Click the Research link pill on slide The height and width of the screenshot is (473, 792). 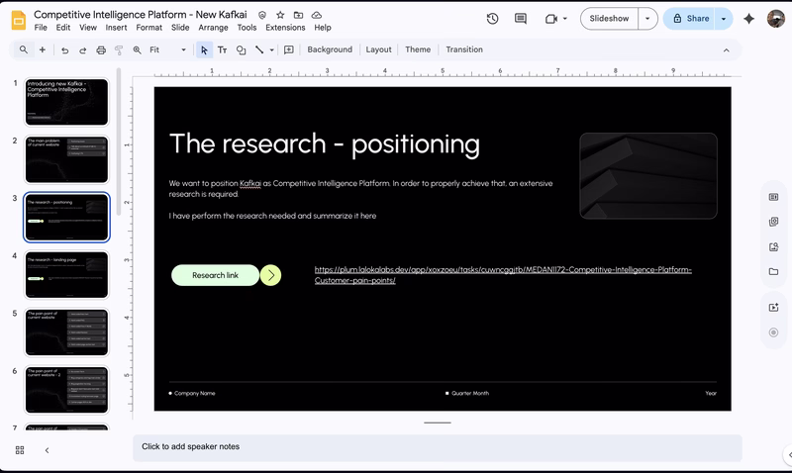click(215, 275)
